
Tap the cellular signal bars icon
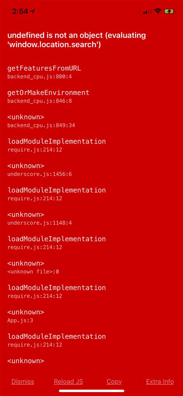coord(147,12)
